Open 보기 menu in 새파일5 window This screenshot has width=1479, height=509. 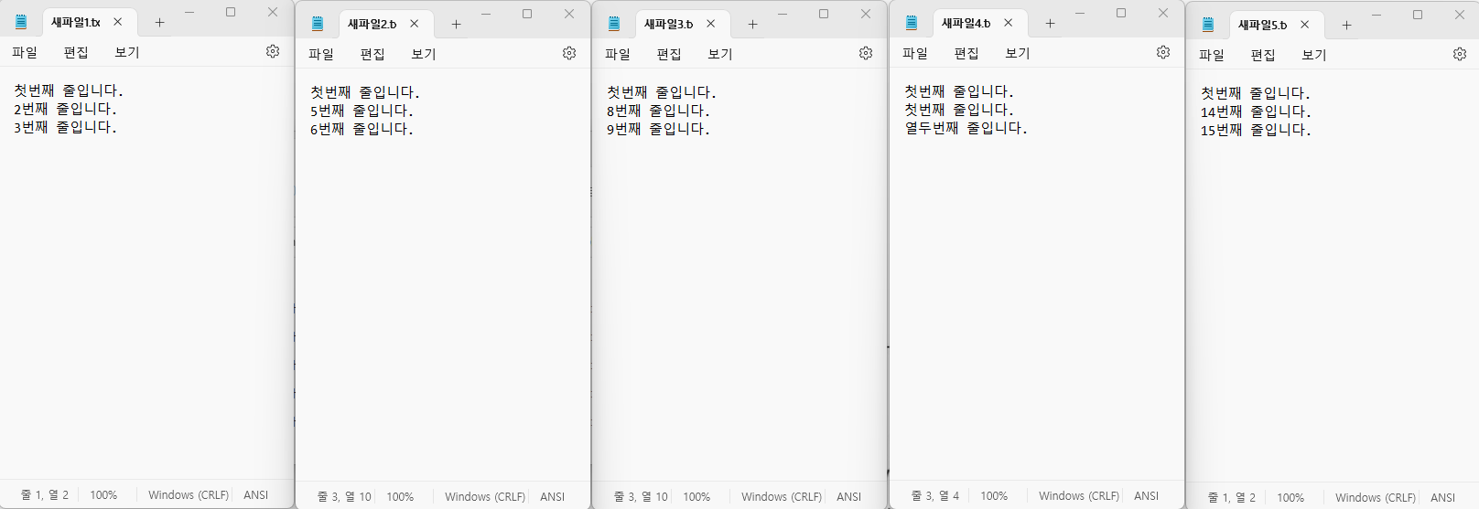[x=1314, y=55]
